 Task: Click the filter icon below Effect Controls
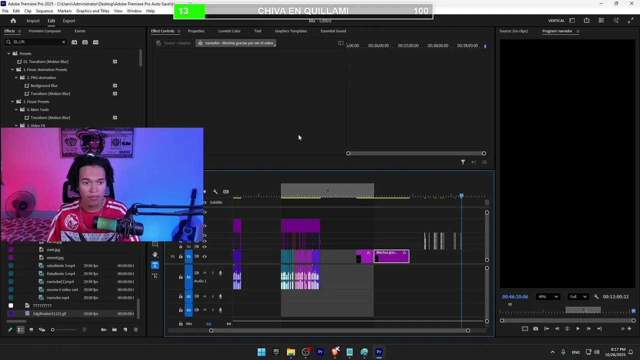(463, 162)
